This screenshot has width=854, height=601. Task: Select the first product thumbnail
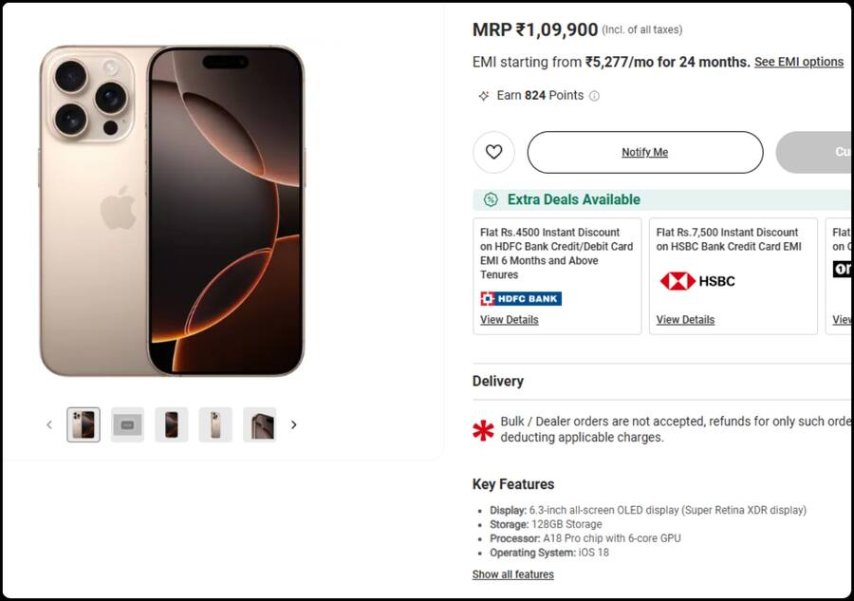84,424
